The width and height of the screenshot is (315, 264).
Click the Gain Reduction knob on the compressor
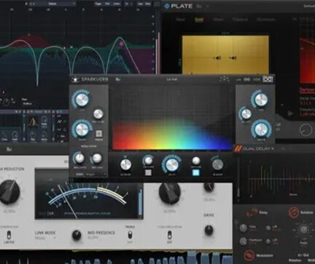point(9,191)
